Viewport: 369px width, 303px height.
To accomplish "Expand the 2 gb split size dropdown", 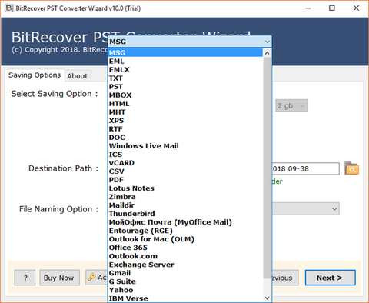I will point(291,105).
